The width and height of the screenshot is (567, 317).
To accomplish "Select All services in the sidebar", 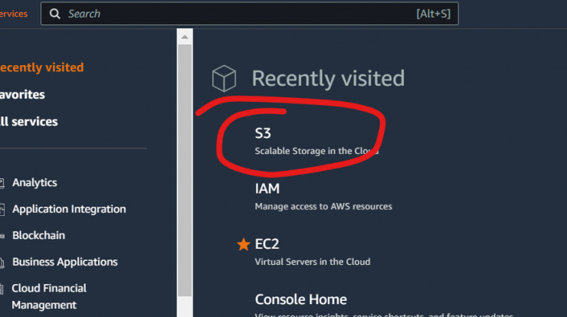I will (28, 122).
